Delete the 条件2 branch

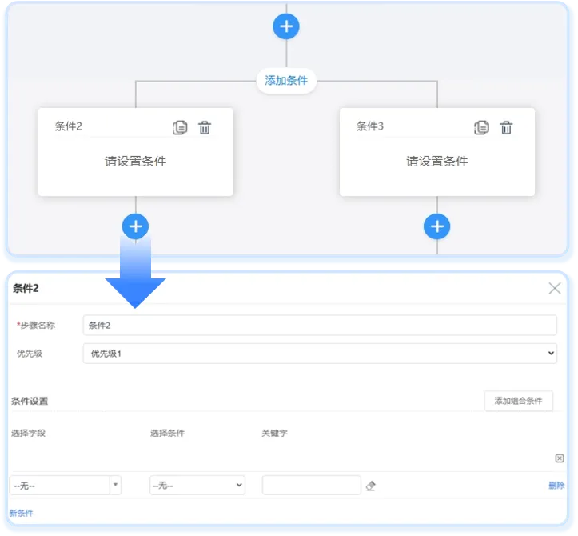click(205, 127)
